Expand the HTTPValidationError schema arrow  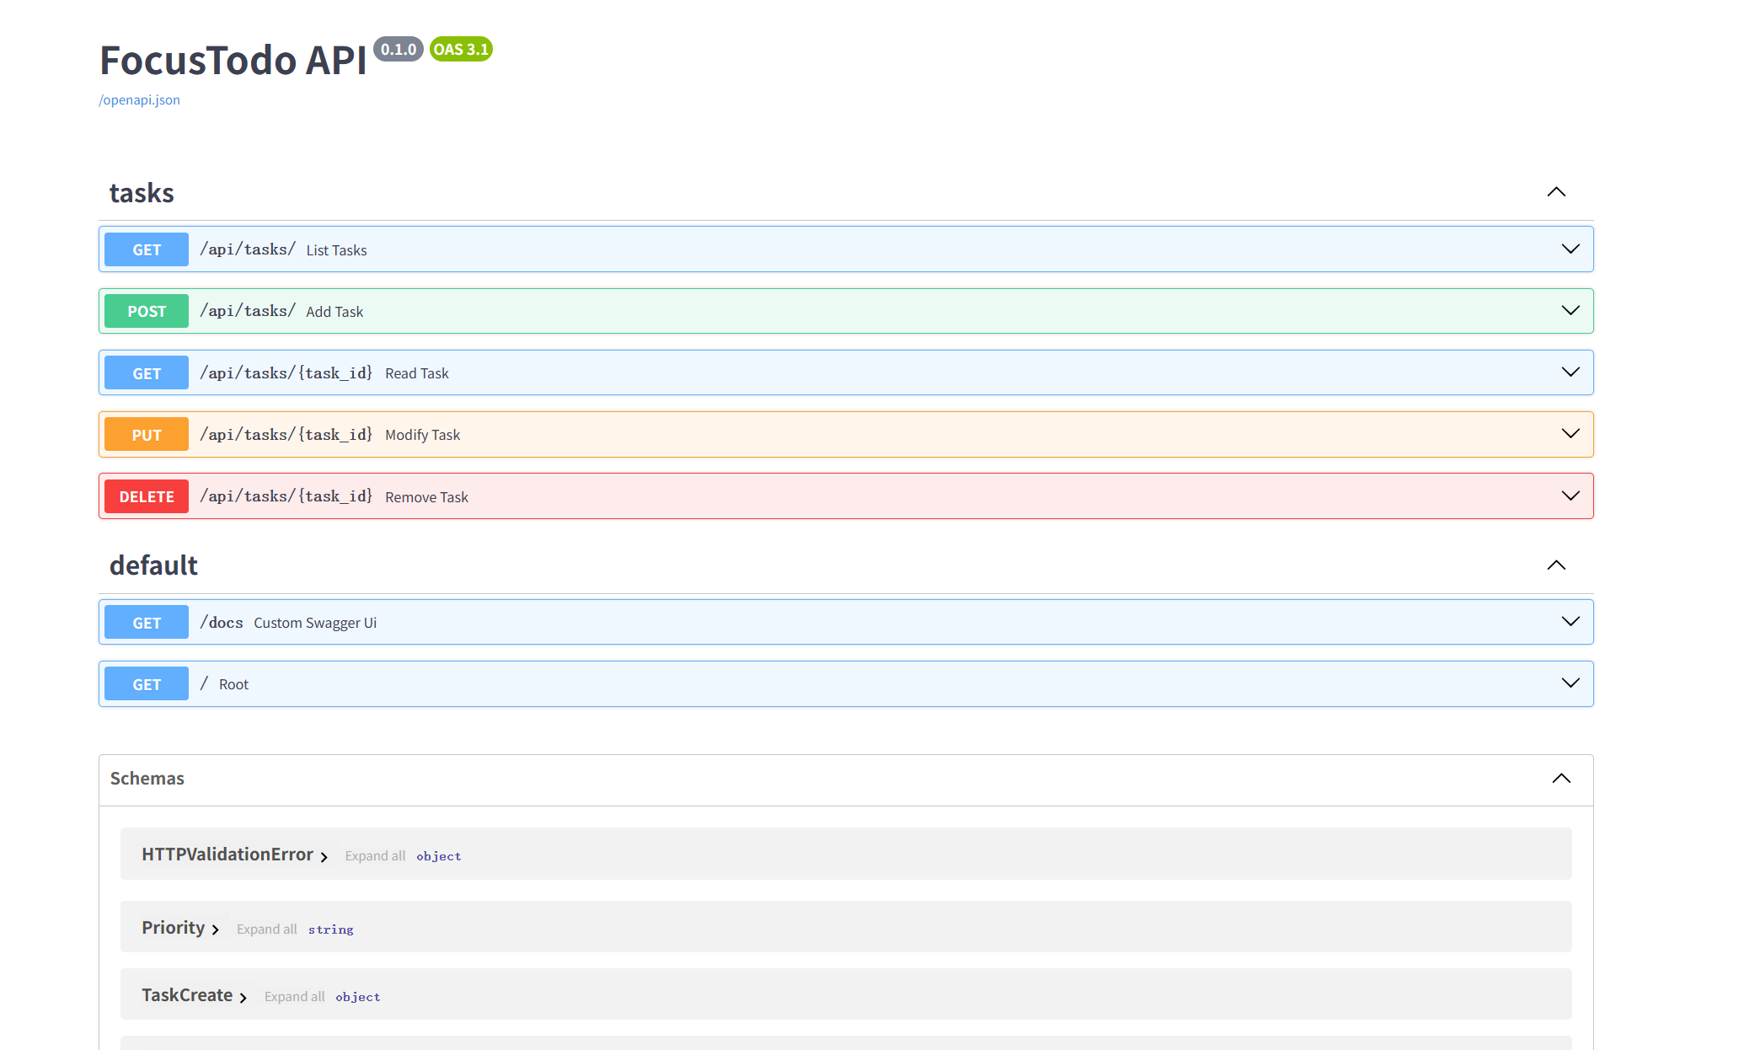[x=324, y=856]
